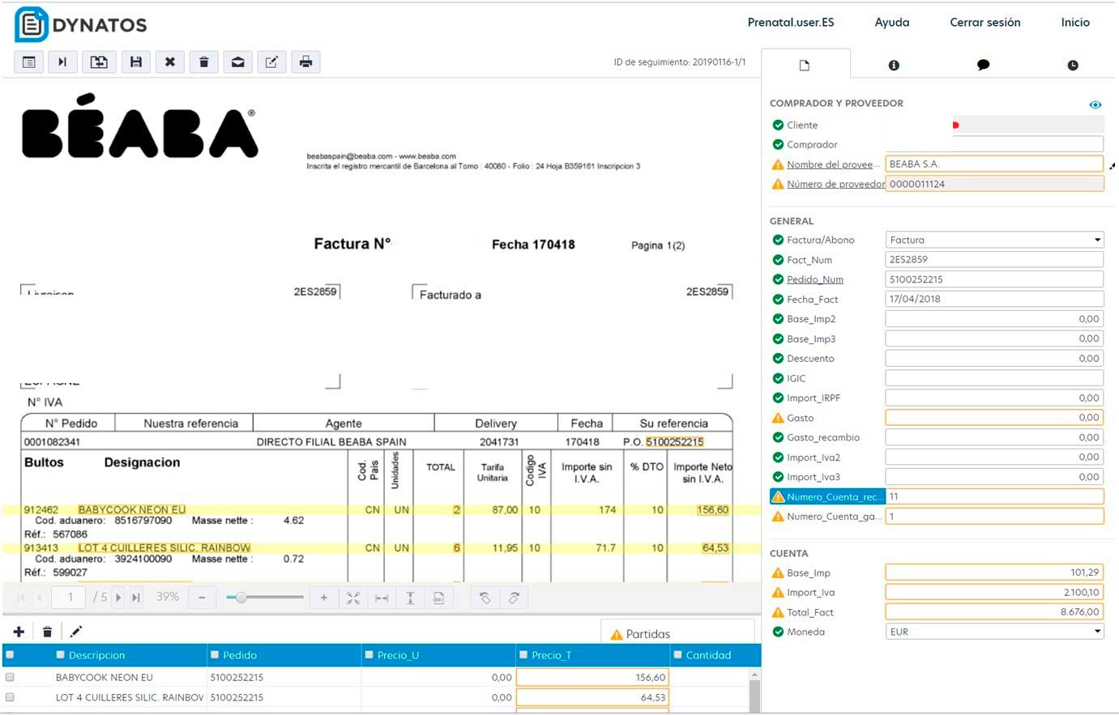Click the IGIC input field
Image resolution: width=1119 pixels, height=715 pixels.
[x=994, y=378]
